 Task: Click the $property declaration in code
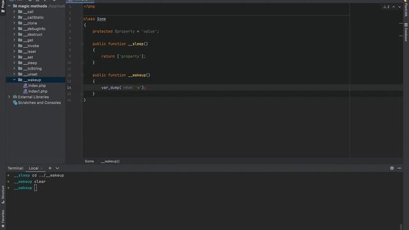(x=125, y=31)
